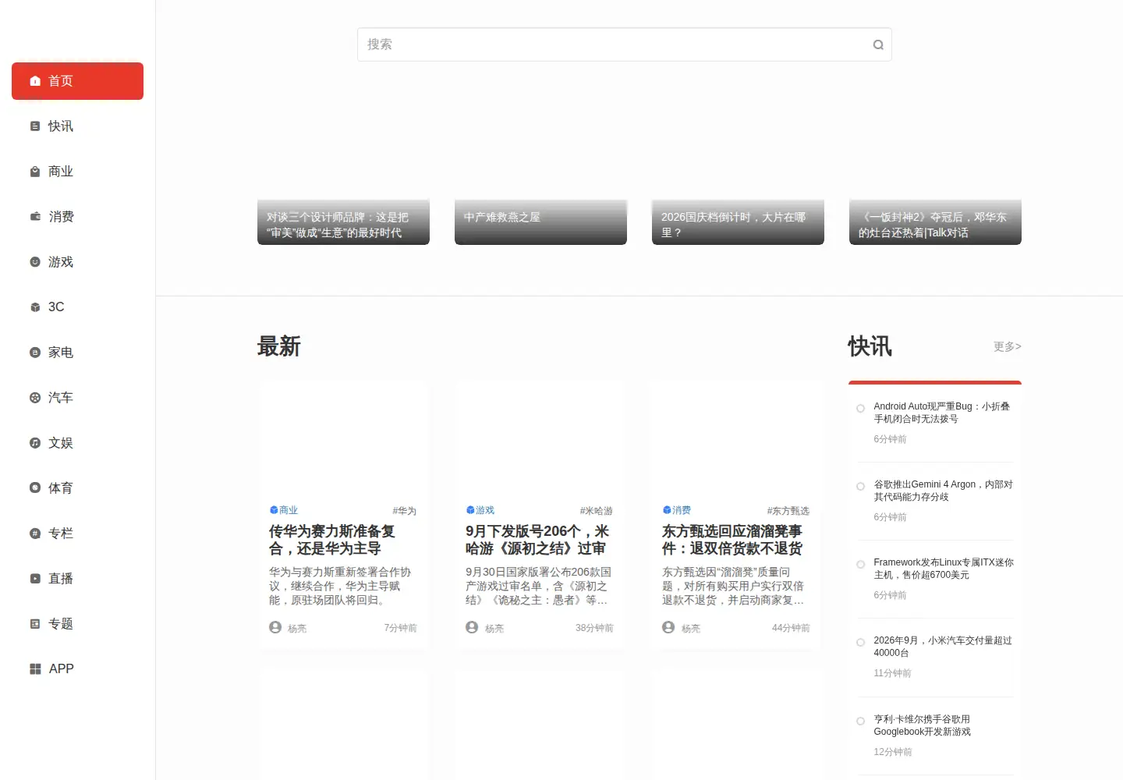Screen dimensions: 1123x780
Task: Click blue 商业 category label on card
Action: pyautogui.click(x=284, y=510)
